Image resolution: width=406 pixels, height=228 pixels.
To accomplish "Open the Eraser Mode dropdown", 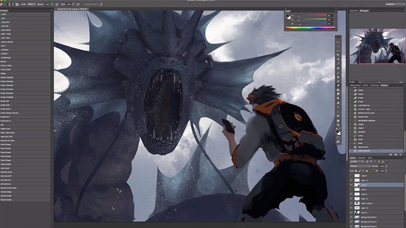I will point(32,4).
